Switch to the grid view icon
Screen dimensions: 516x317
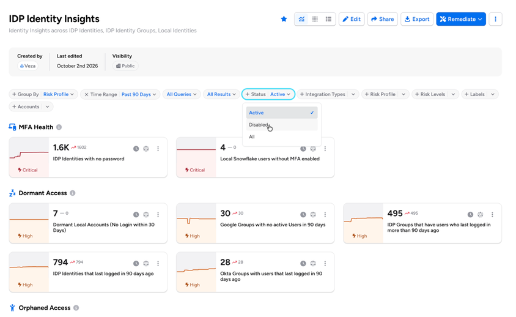pyautogui.click(x=315, y=19)
